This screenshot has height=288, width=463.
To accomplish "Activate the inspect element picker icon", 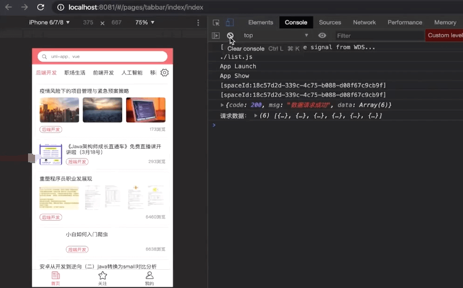I will (216, 22).
